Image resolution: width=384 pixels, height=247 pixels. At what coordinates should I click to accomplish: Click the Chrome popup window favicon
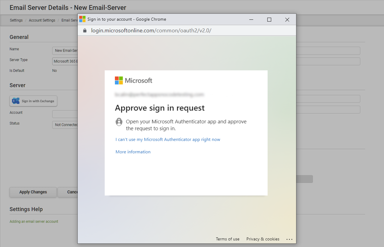point(82,19)
